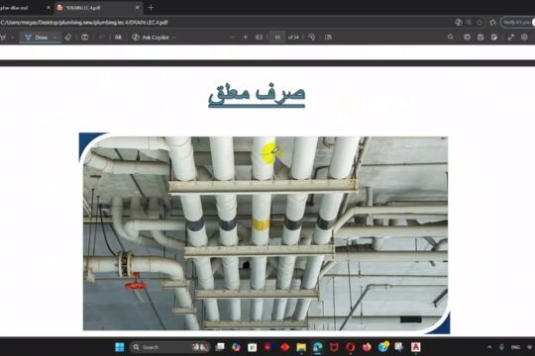The image size is (535, 356).
Task: Switch to the DRAIN.LEC.4.pdf tab
Action: click(x=97, y=8)
